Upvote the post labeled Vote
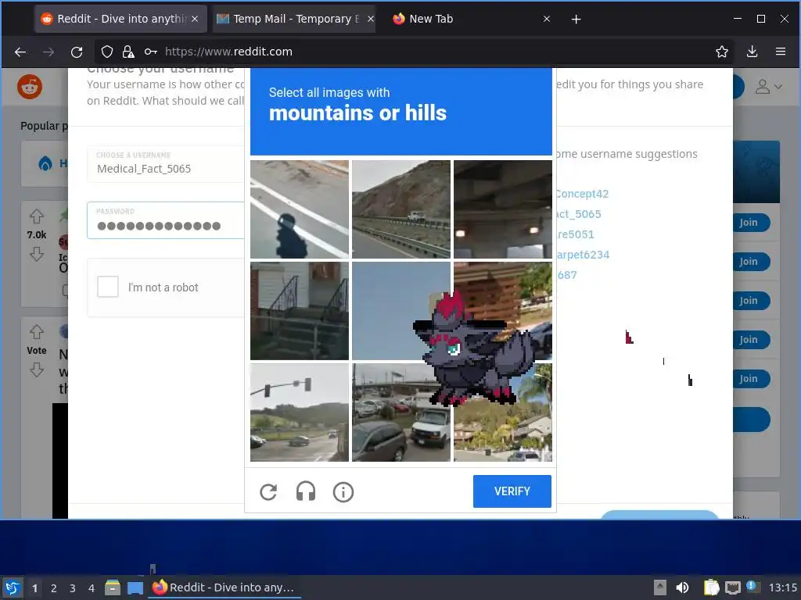Viewport: 801px width, 600px height. [x=36, y=332]
